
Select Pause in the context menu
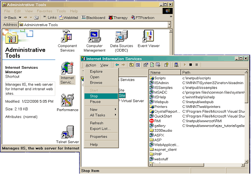tap(101, 102)
